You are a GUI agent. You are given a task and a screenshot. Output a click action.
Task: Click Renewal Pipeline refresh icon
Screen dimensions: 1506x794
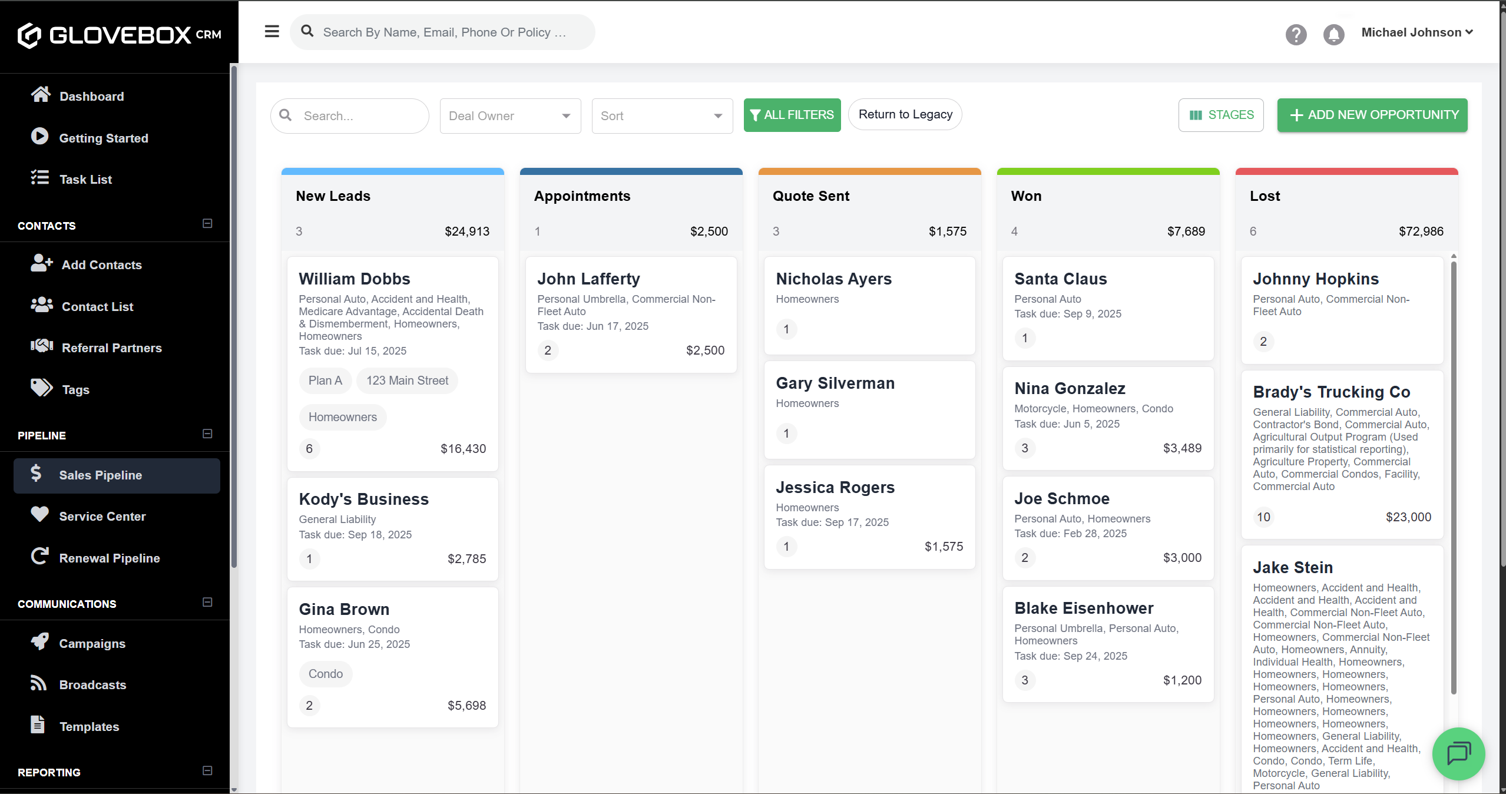click(39, 556)
